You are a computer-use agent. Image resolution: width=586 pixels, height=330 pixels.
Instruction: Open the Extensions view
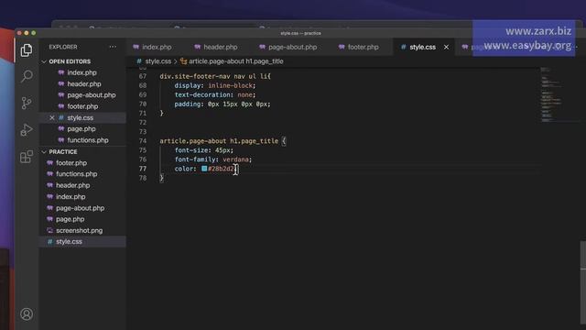click(x=27, y=157)
